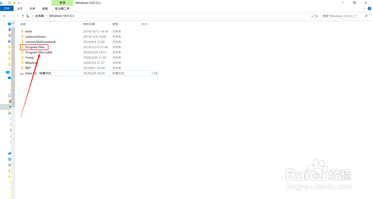Viewport: 372px width, 199px height.
Task: Select the 管理 contextual tab
Action: click(62, 3)
